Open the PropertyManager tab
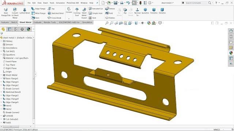This screenshot has width=234, height=131. (10, 29)
